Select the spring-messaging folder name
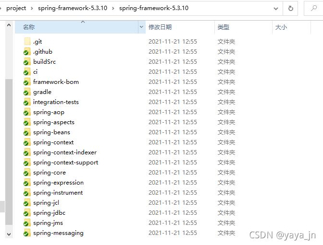 (x=58, y=233)
